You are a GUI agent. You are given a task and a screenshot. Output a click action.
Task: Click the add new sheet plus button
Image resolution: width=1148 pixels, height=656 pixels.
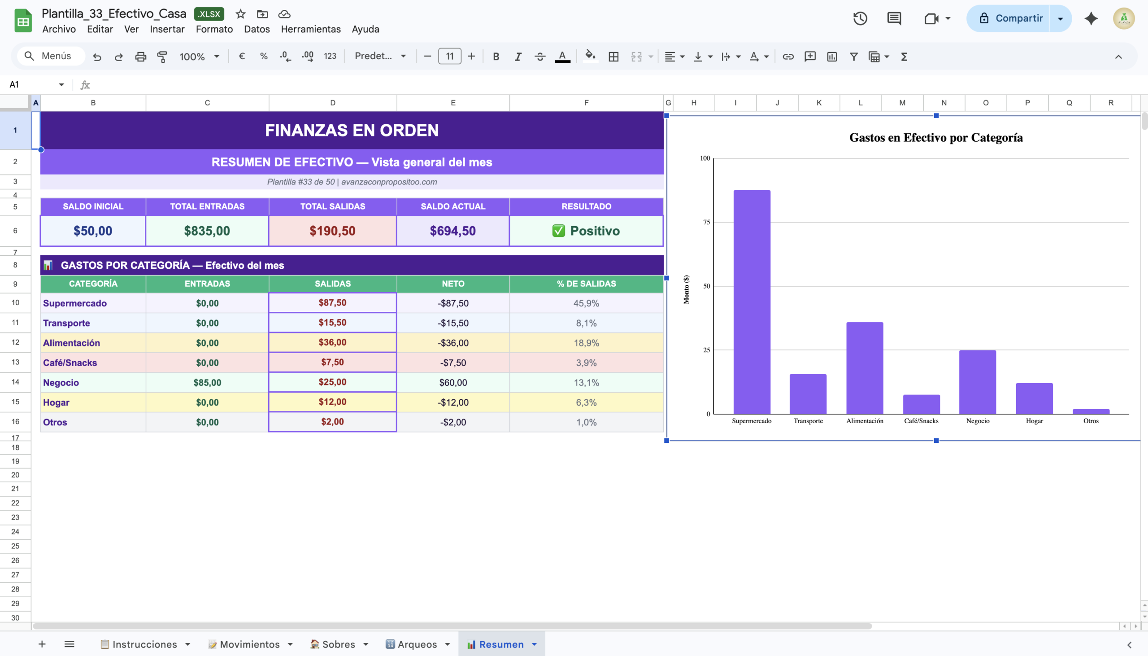pyautogui.click(x=42, y=644)
